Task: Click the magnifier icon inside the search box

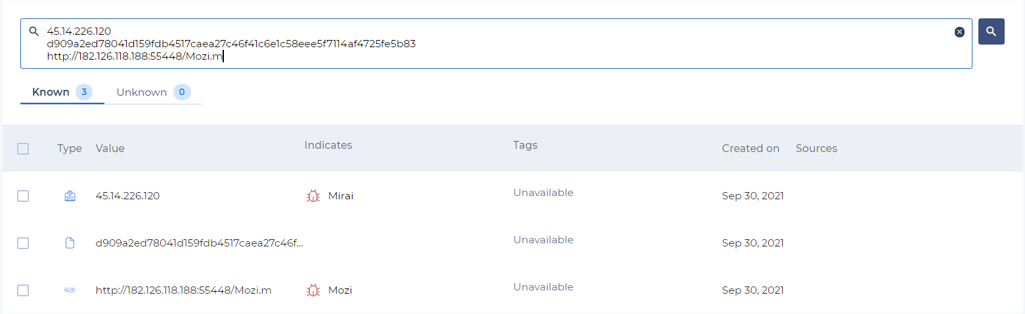Action: [34, 31]
